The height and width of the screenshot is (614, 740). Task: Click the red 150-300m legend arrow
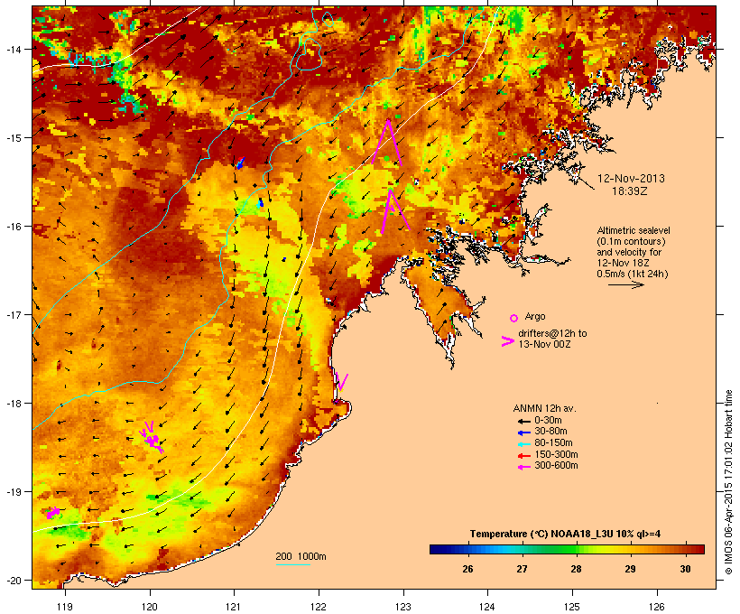point(524,455)
